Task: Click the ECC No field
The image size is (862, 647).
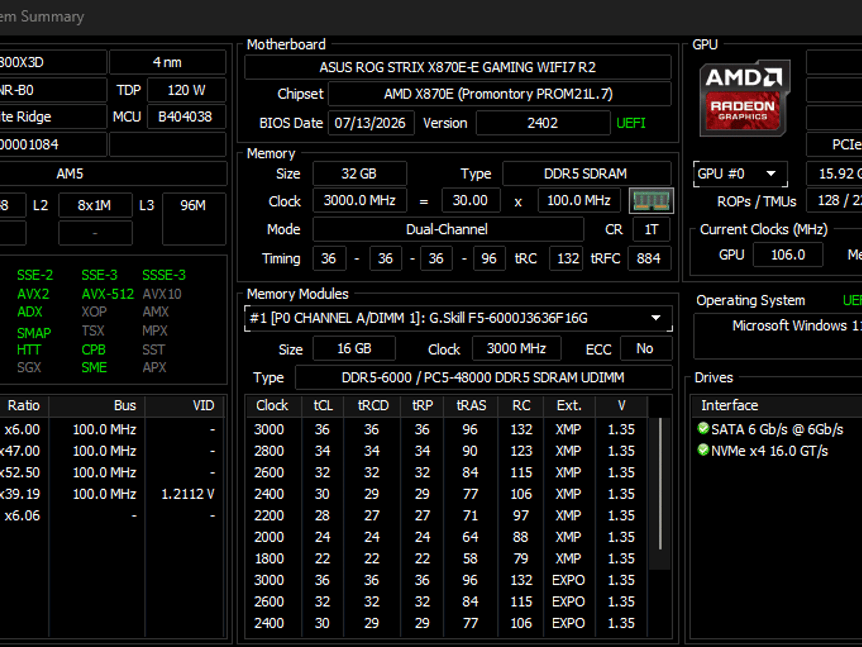Action: (646, 349)
